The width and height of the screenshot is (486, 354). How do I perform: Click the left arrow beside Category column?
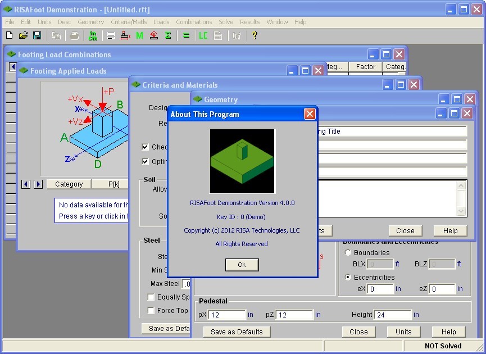[x=26, y=184]
